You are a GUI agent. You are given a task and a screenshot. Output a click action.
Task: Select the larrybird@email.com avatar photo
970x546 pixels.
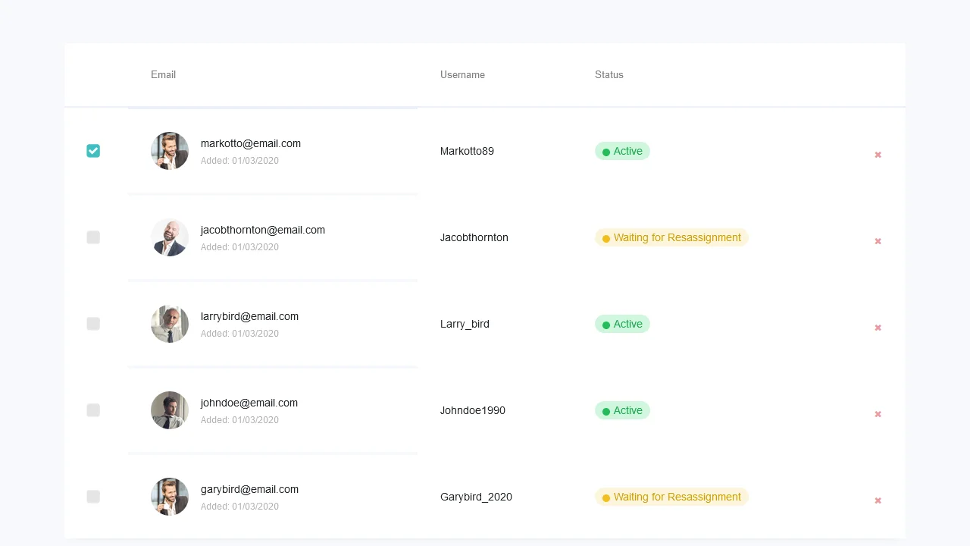click(170, 324)
